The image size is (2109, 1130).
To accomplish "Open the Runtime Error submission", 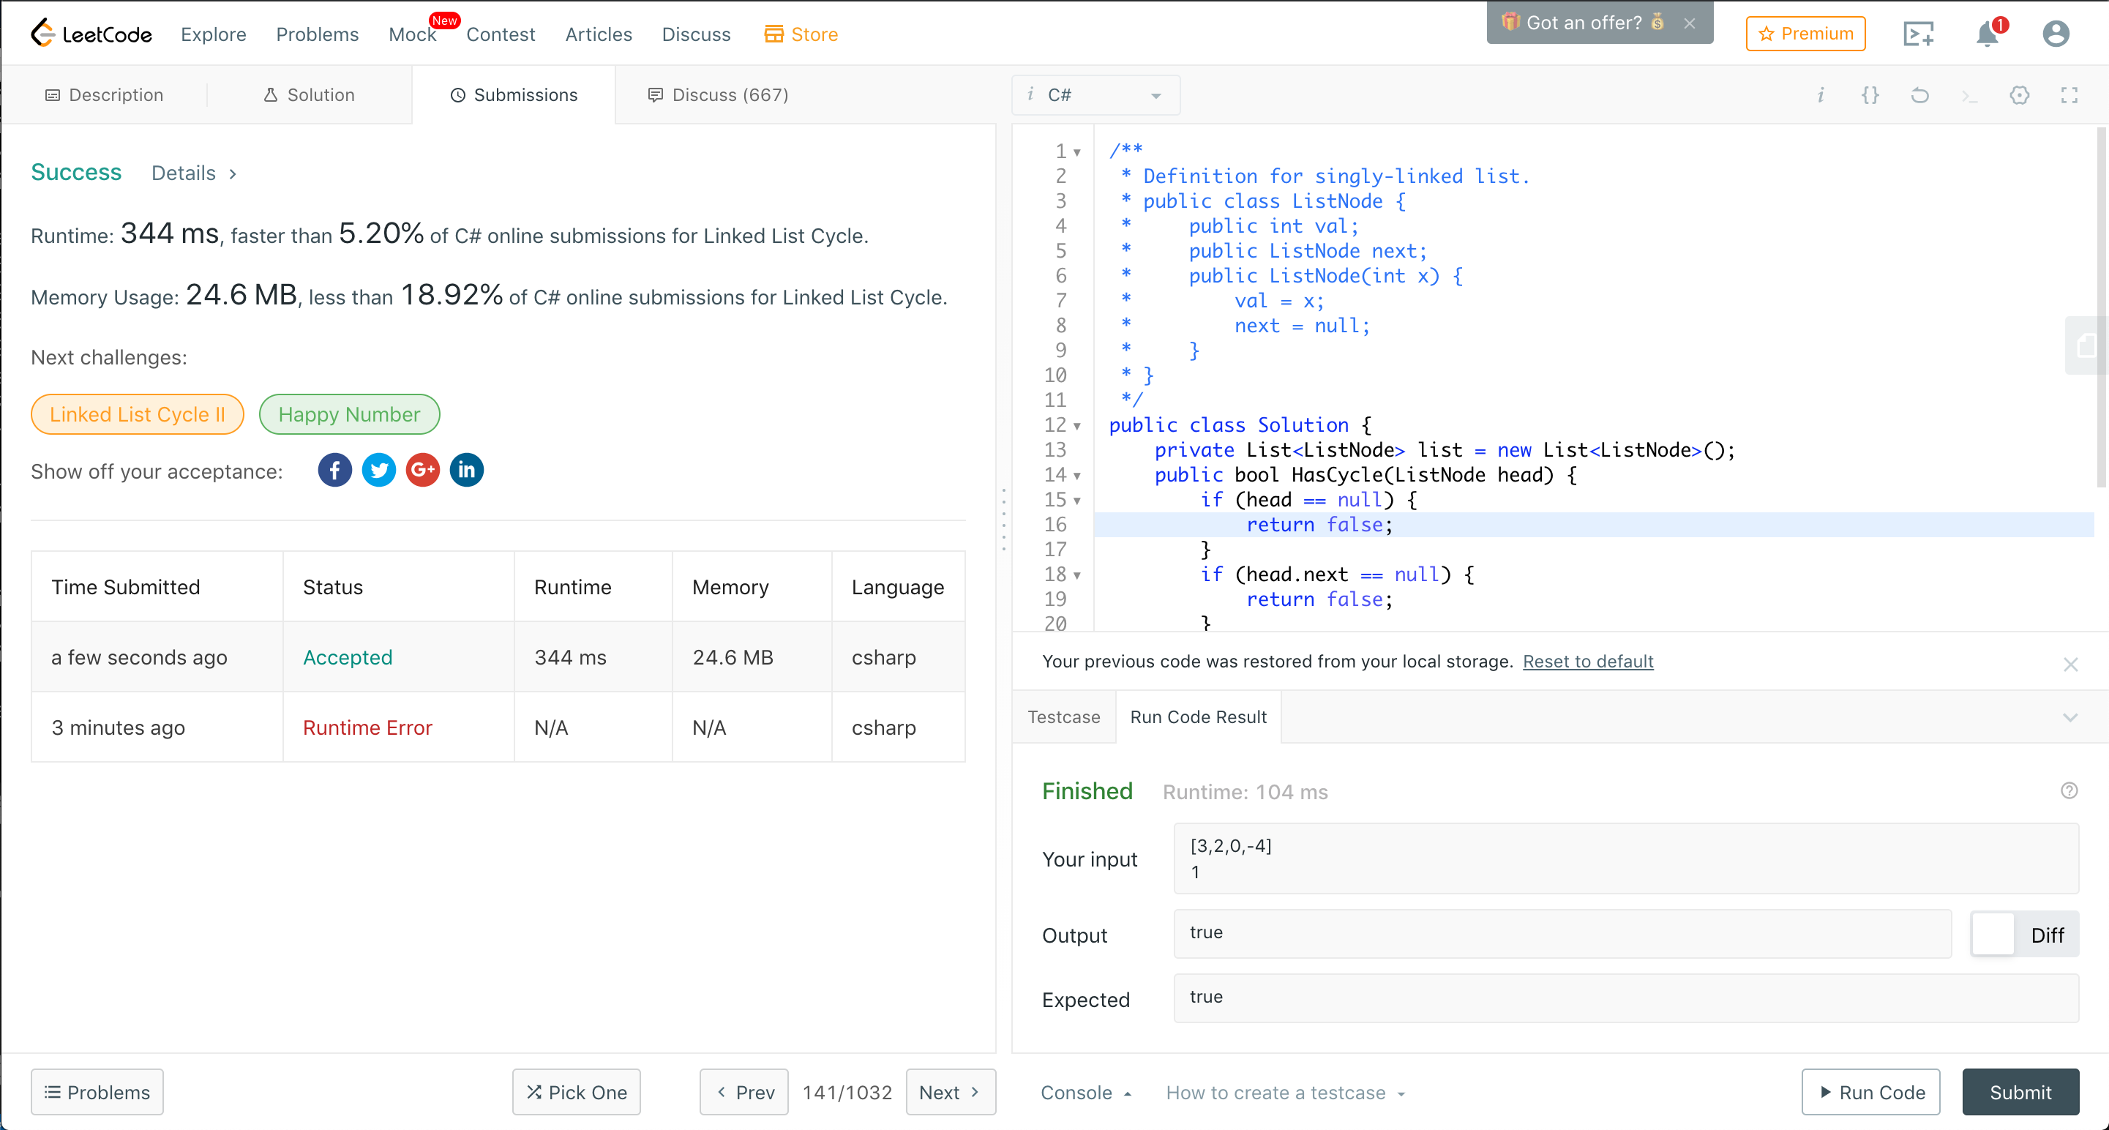I will (367, 727).
